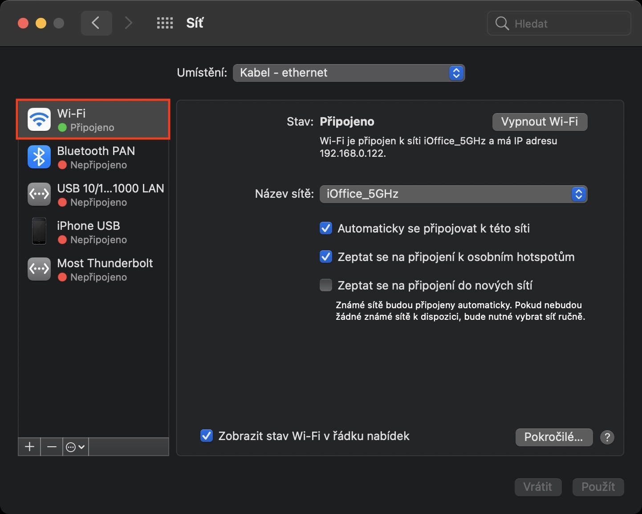Click the USB 10/1...1000 LAN ethernet icon
The width and height of the screenshot is (642, 514).
(39, 194)
